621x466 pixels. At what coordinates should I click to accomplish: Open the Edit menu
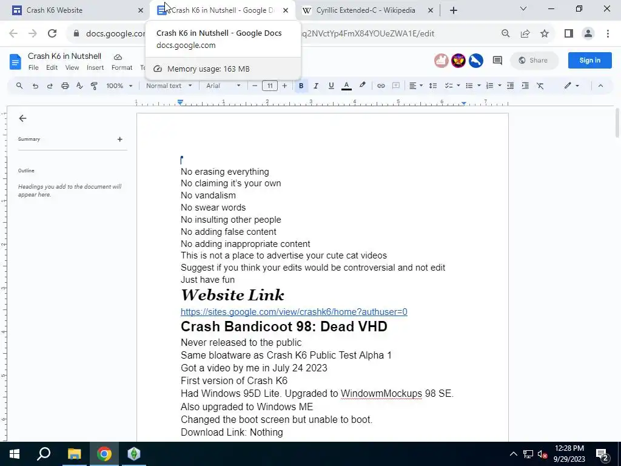click(x=52, y=68)
